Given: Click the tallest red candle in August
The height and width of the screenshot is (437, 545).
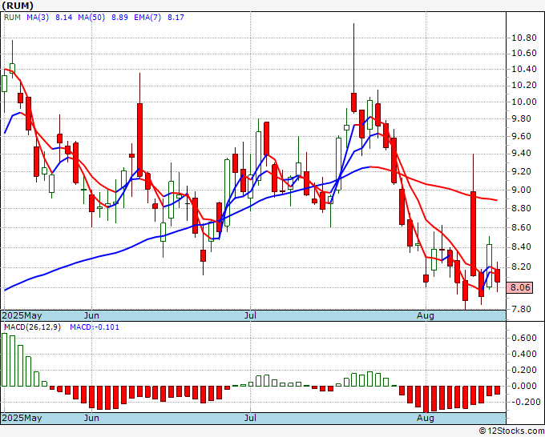Looking at the screenshot, I should [x=473, y=234].
